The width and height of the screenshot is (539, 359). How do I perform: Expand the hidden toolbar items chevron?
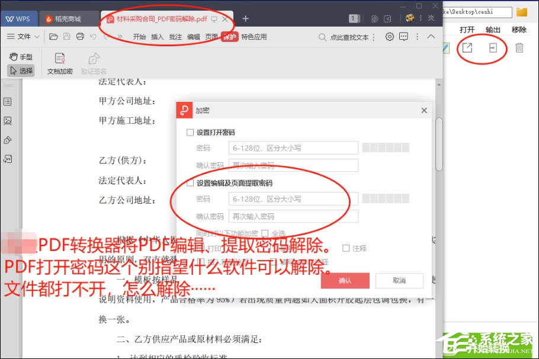pyautogui.click(x=416, y=36)
